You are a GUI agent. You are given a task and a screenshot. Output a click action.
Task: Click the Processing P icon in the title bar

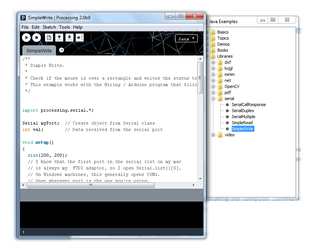click(x=23, y=18)
